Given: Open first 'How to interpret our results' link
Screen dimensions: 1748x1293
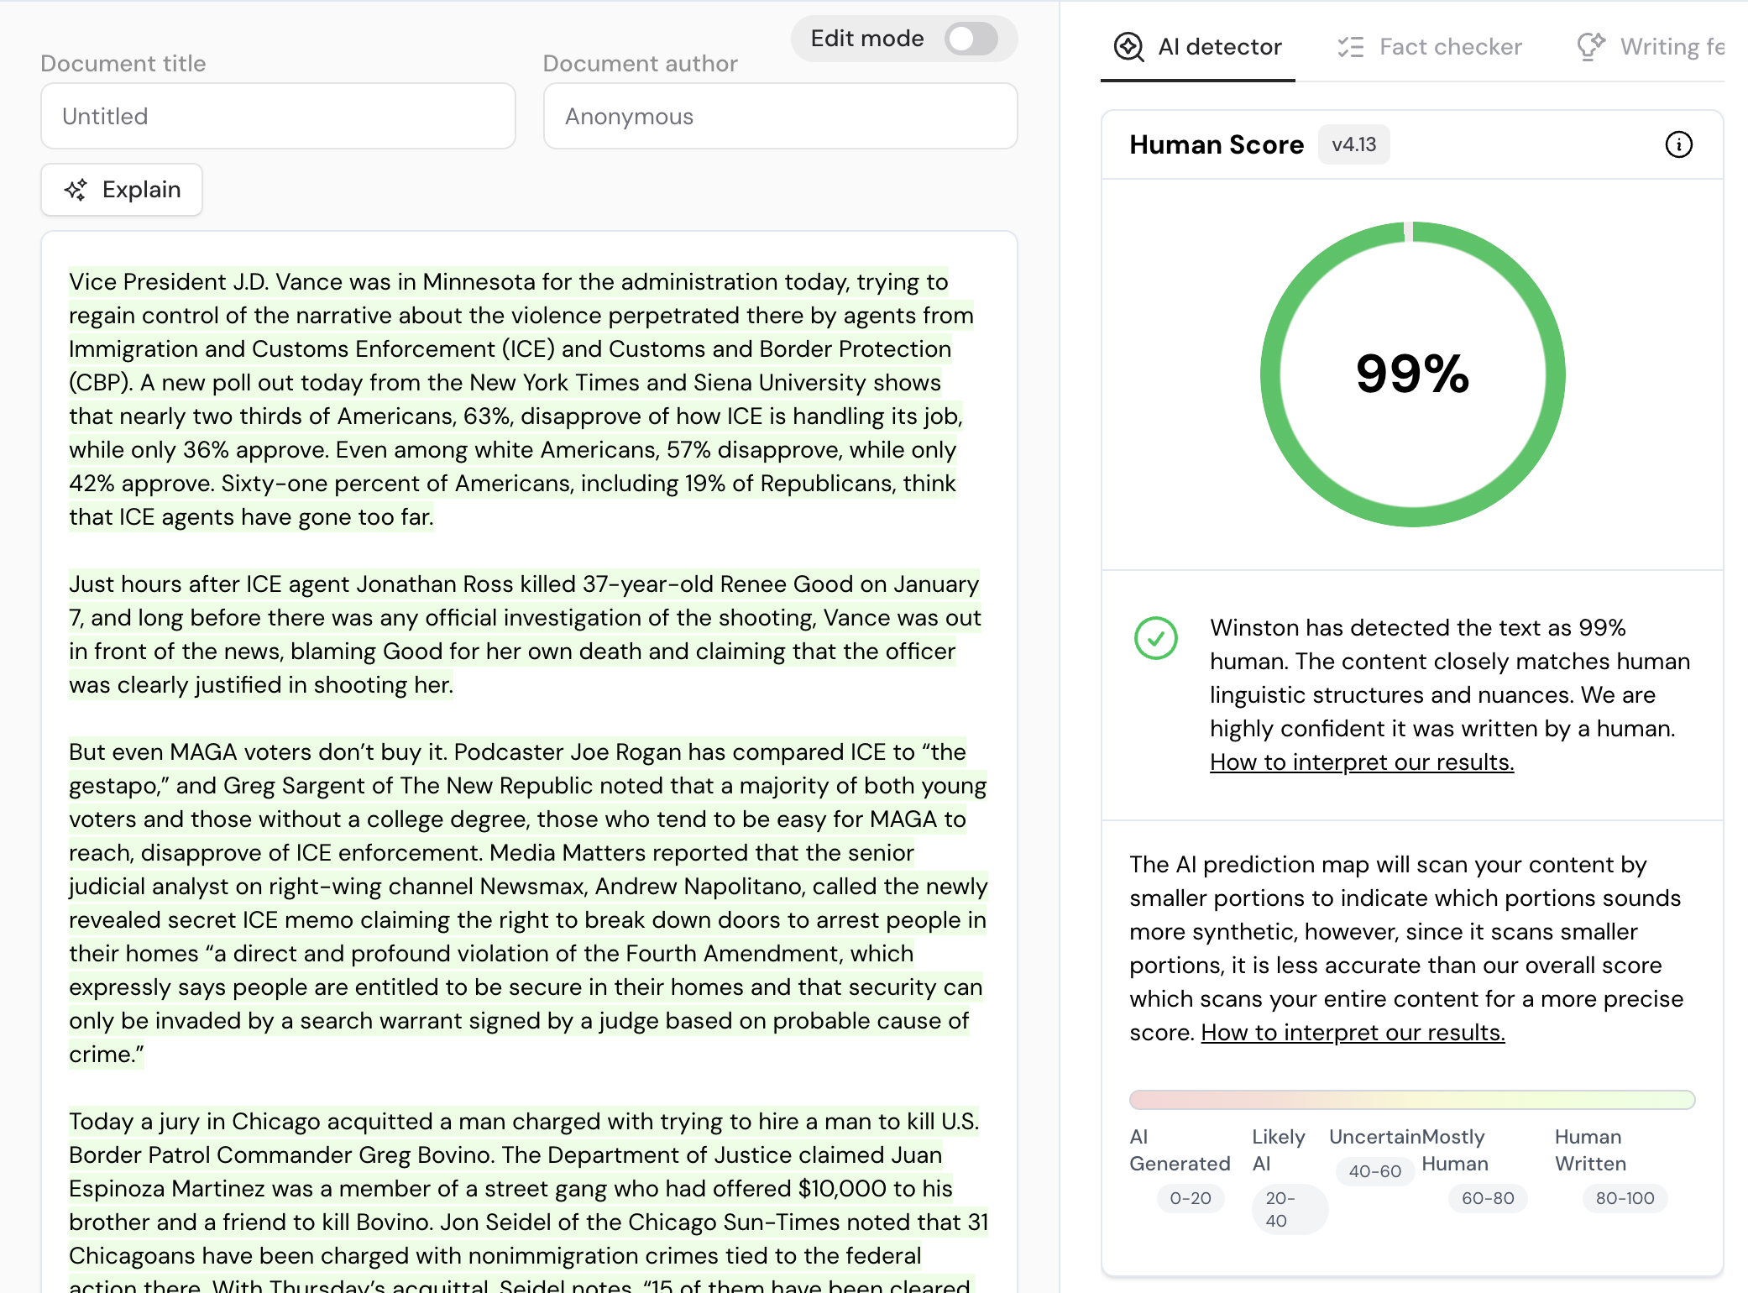Looking at the screenshot, I should (x=1361, y=762).
